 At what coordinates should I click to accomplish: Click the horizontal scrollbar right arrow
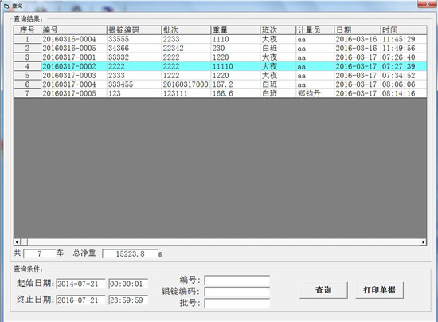pos(423,242)
